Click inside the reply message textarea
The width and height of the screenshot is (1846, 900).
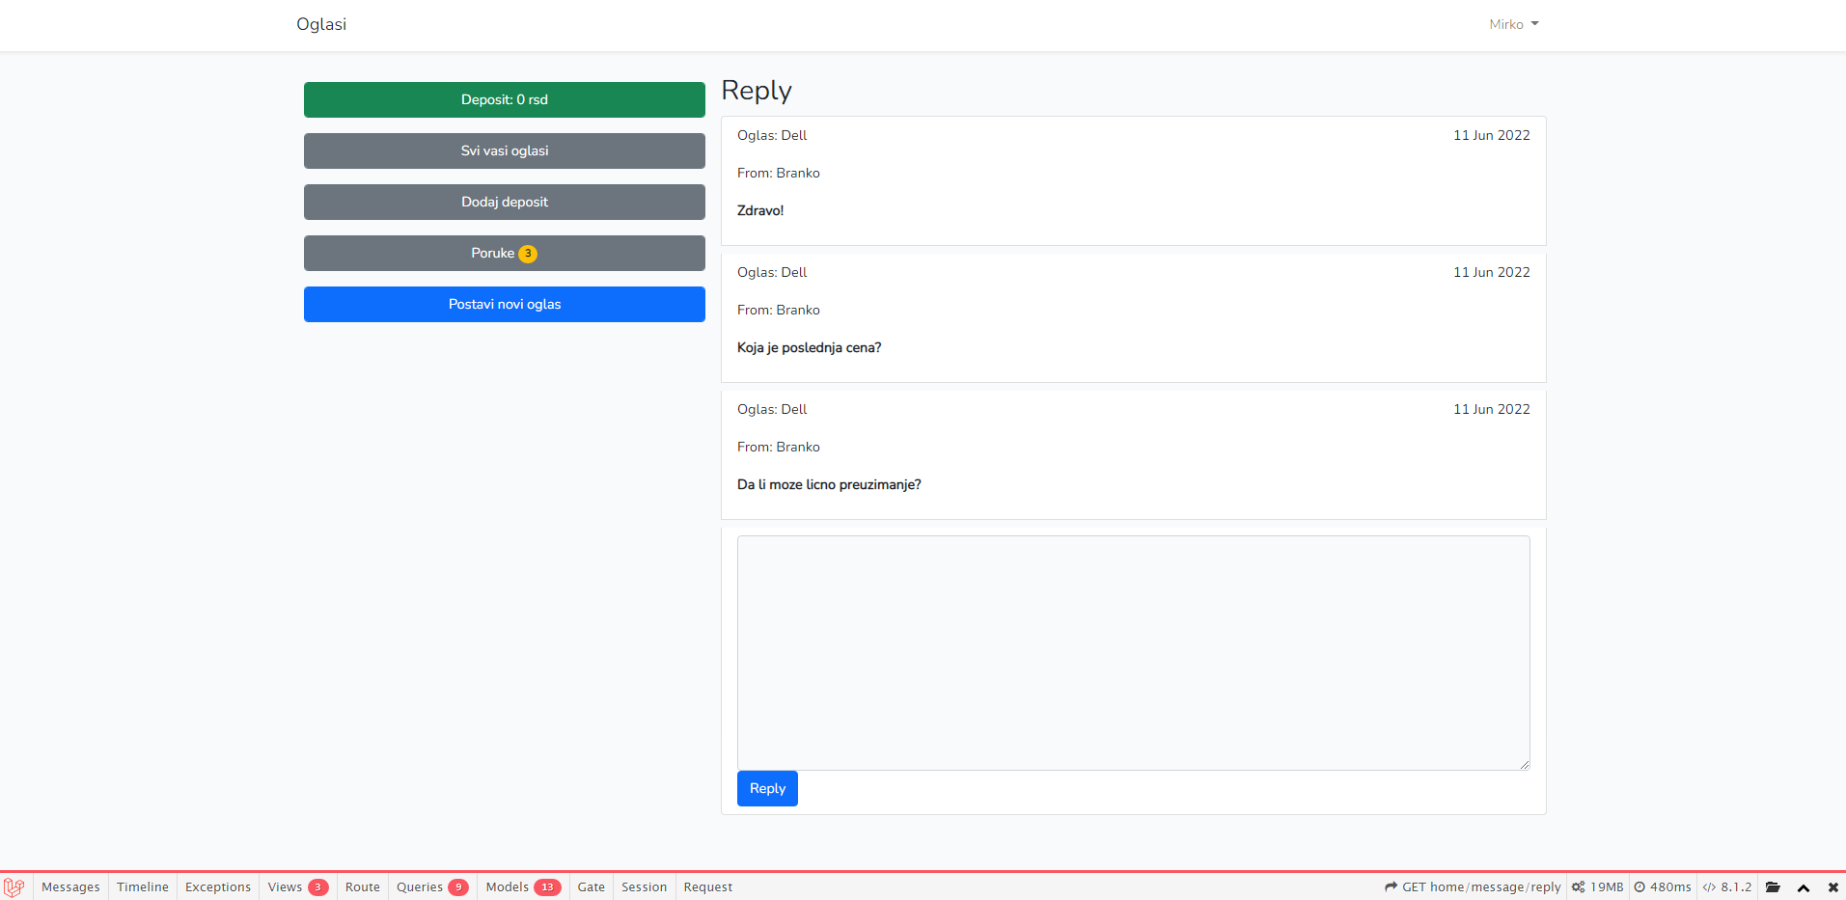(1132, 652)
